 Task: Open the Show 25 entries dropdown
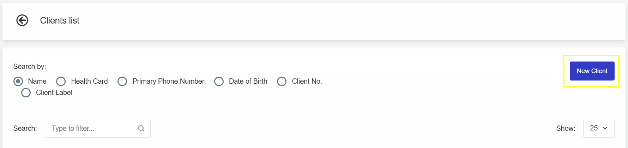tap(599, 128)
